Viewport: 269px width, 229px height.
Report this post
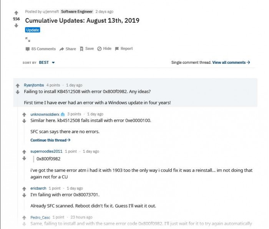coord(124,49)
